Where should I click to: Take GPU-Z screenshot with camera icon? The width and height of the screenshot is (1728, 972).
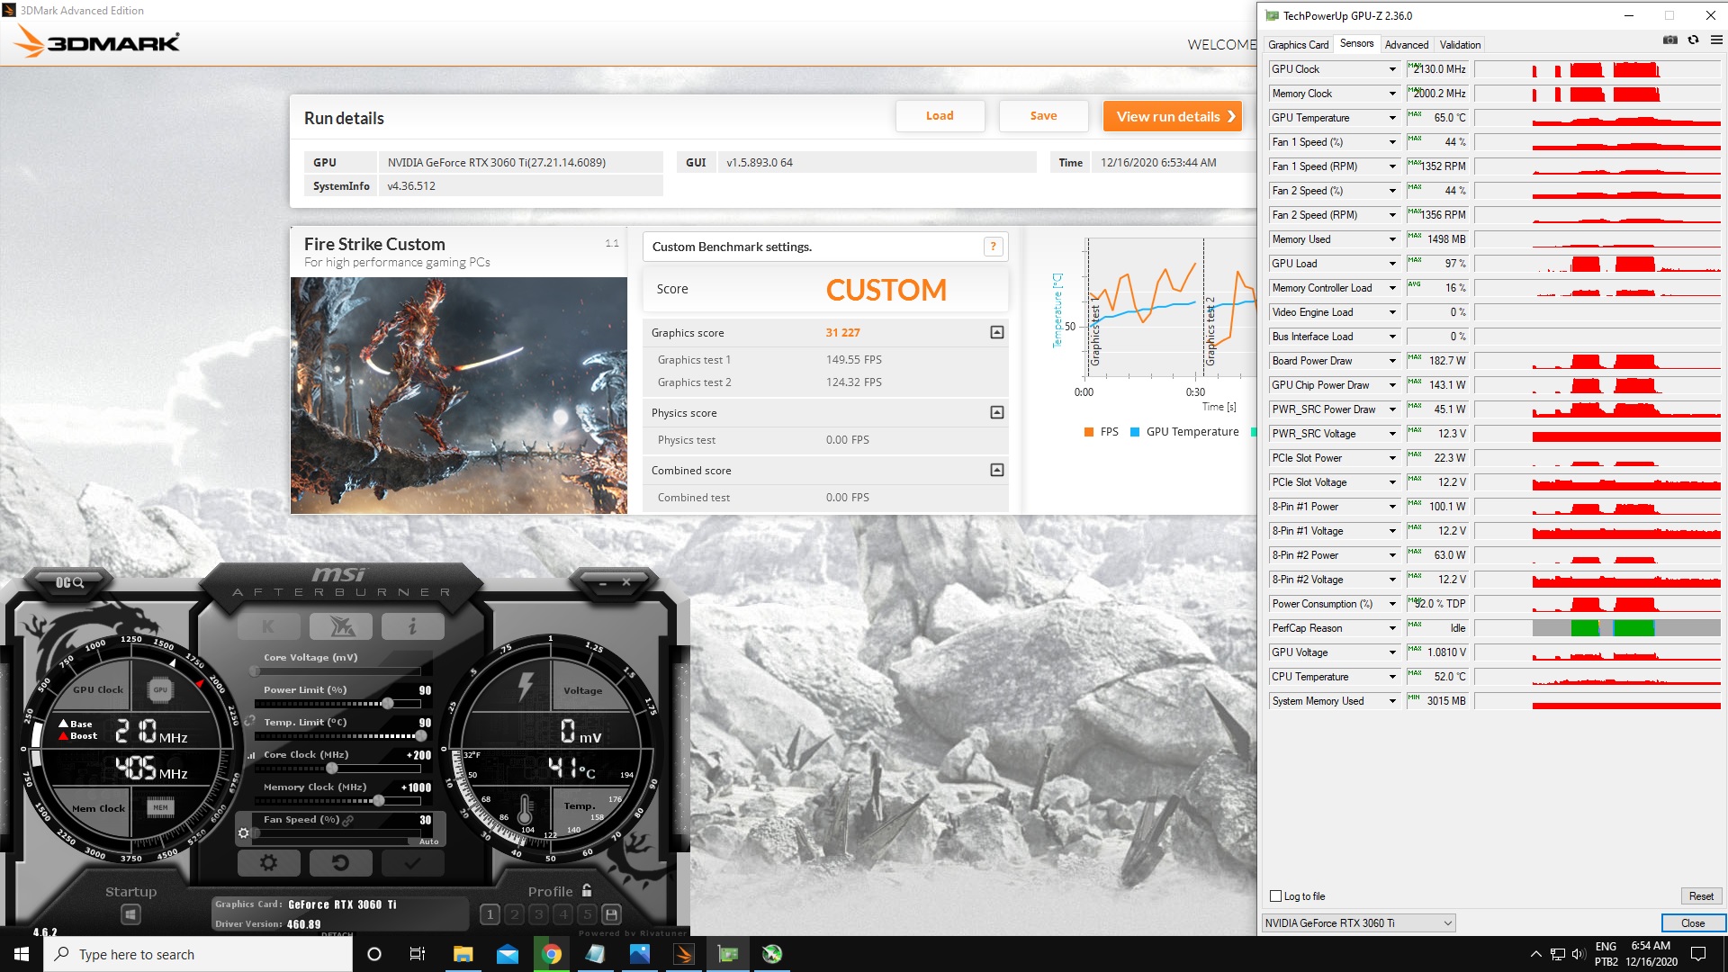click(1669, 40)
